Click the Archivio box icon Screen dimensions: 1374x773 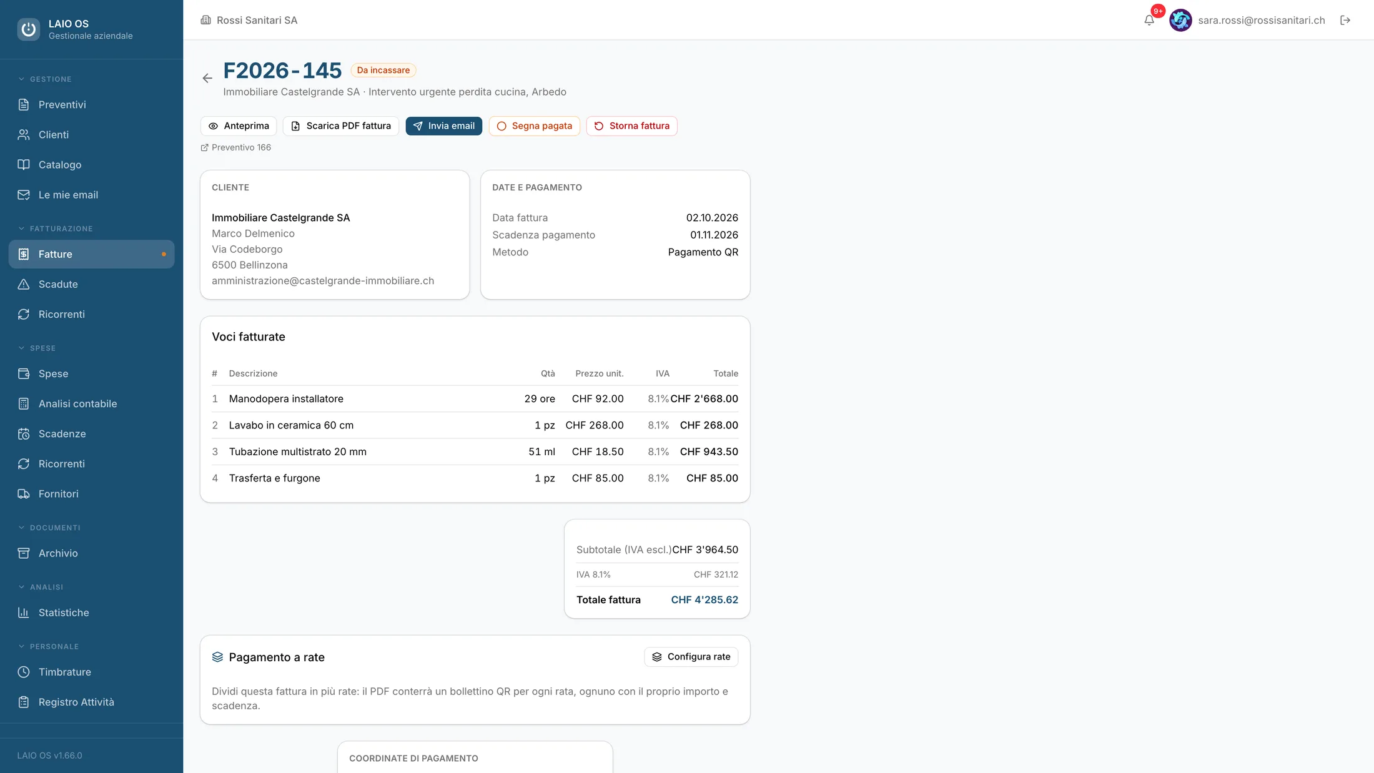pos(24,553)
